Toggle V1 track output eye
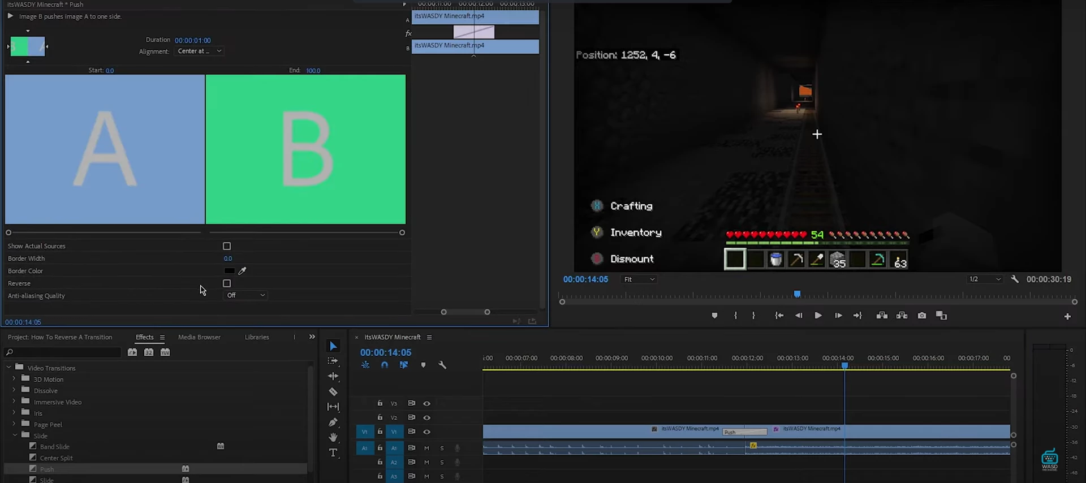Viewport: 1086px width, 483px height. [x=427, y=432]
